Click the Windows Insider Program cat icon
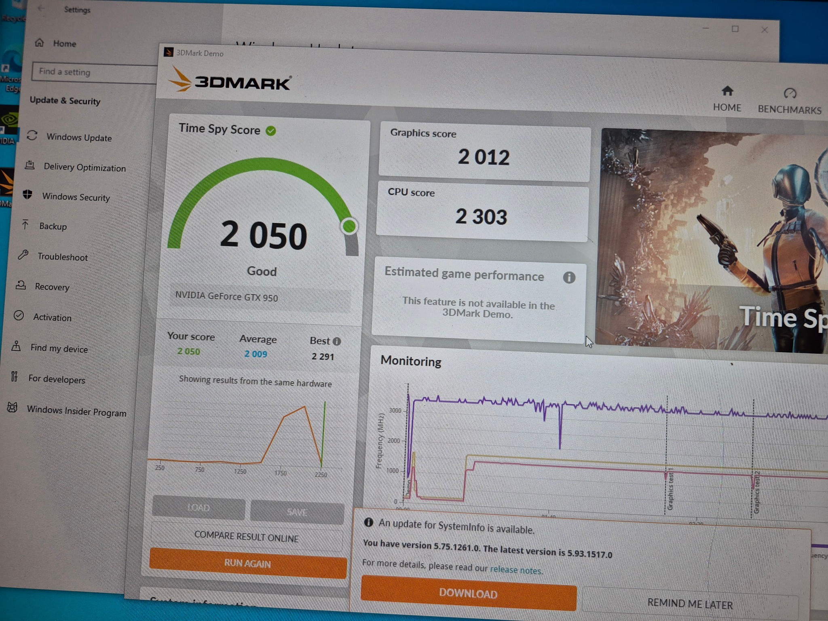 (x=12, y=408)
